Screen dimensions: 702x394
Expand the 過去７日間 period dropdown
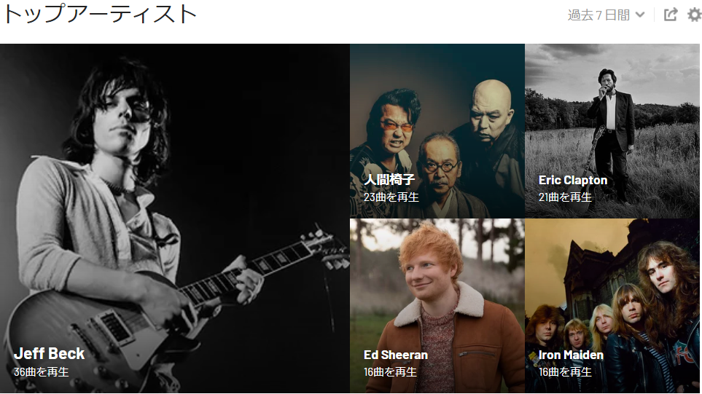click(x=607, y=15)
